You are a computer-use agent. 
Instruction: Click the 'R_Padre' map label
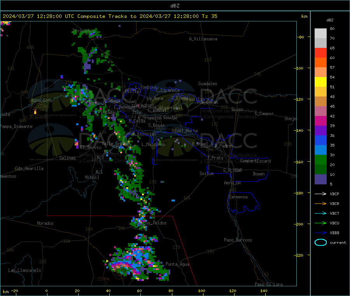pos(223,146)
